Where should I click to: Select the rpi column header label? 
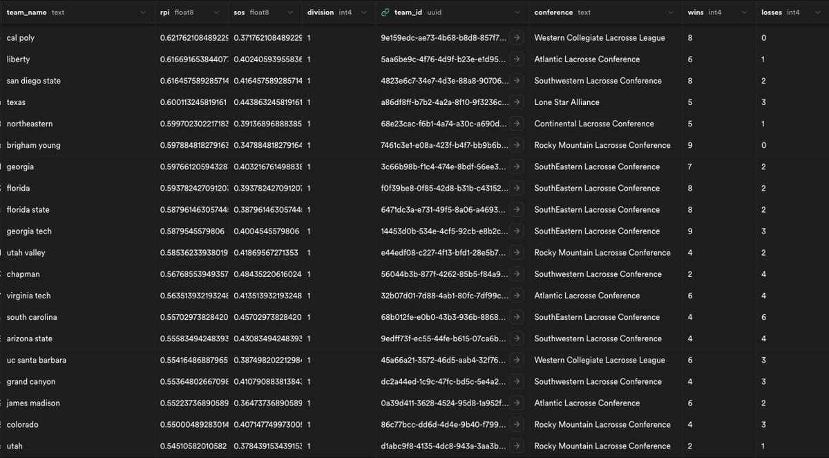(165, 12)
